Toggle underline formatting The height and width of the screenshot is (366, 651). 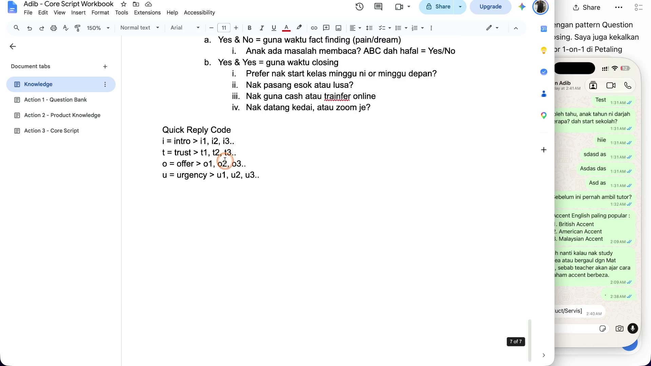[x=274, y=28]
